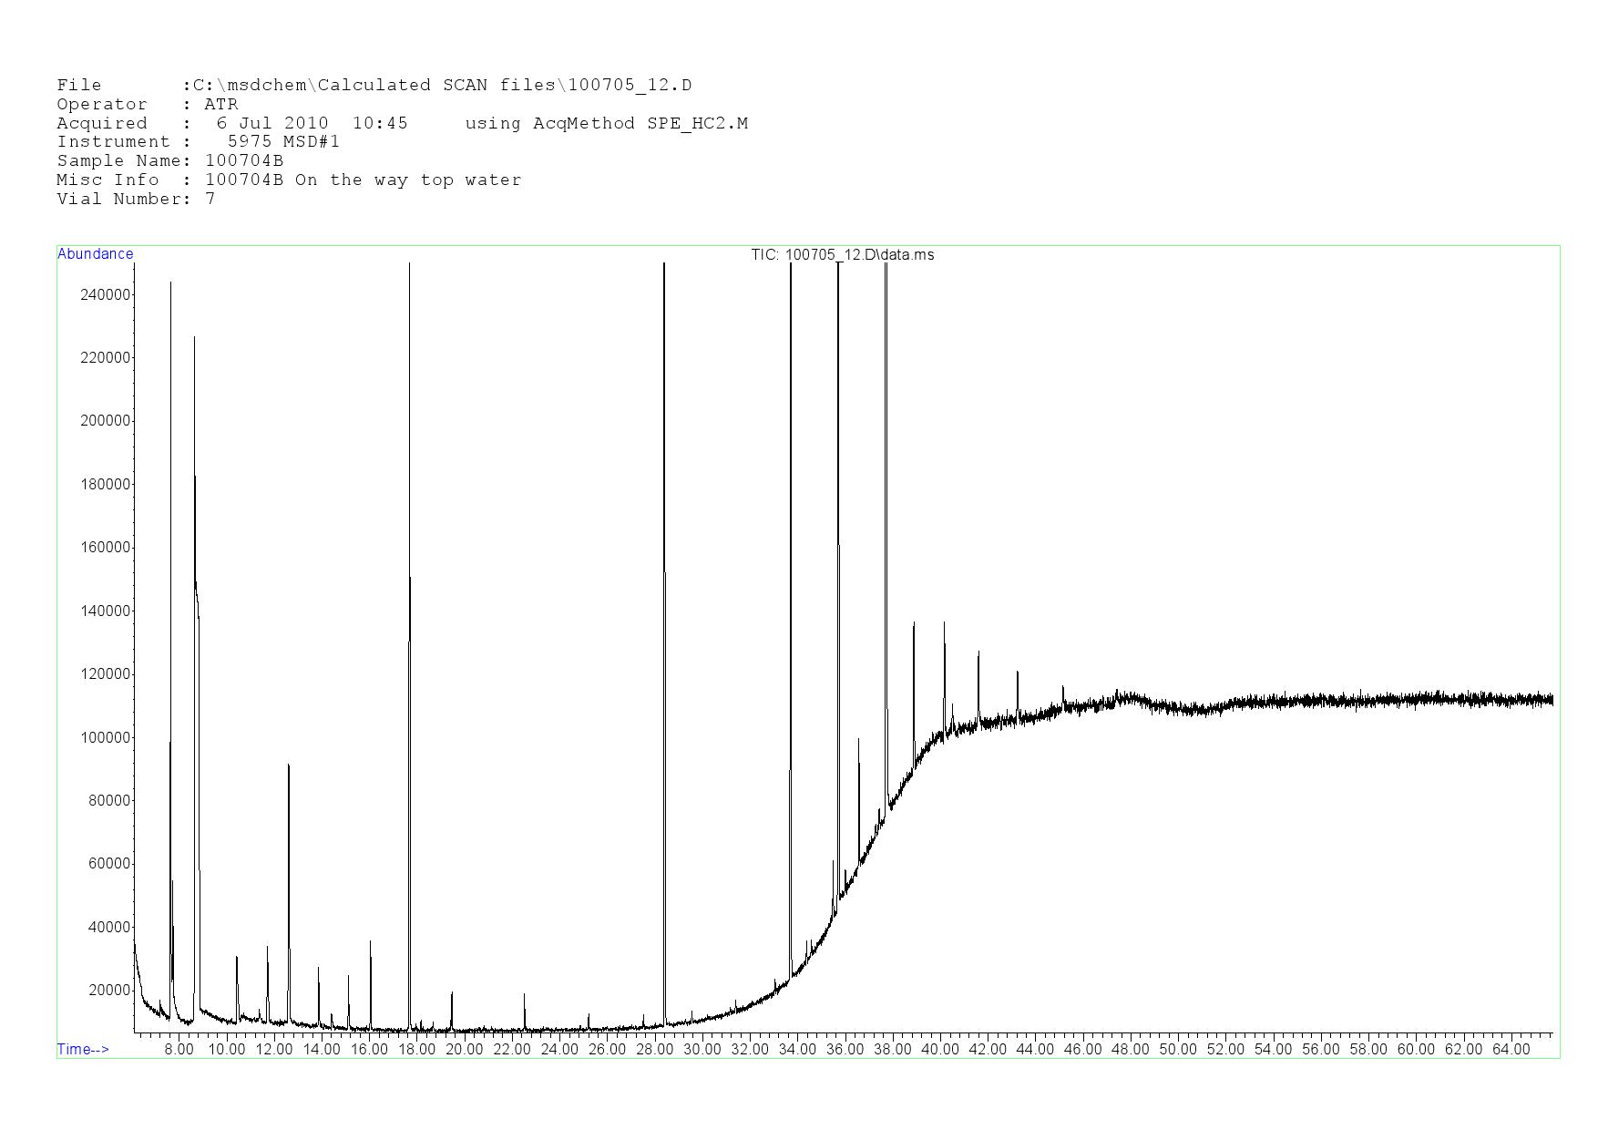1598x1130 pixels.
Task: Click the AcqMethod SPE_HC2.M text
Action: [x=606, y=124]
